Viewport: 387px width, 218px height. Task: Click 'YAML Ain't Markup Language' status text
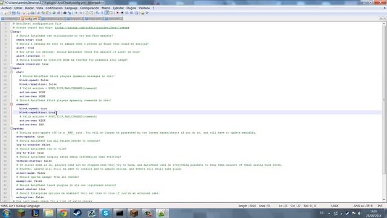click(20, 206)
